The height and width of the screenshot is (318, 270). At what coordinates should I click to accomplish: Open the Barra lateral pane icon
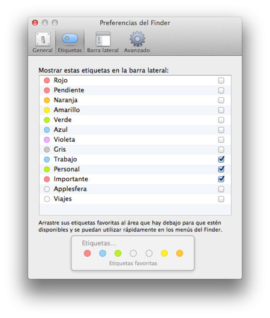[x=103, y=39]
